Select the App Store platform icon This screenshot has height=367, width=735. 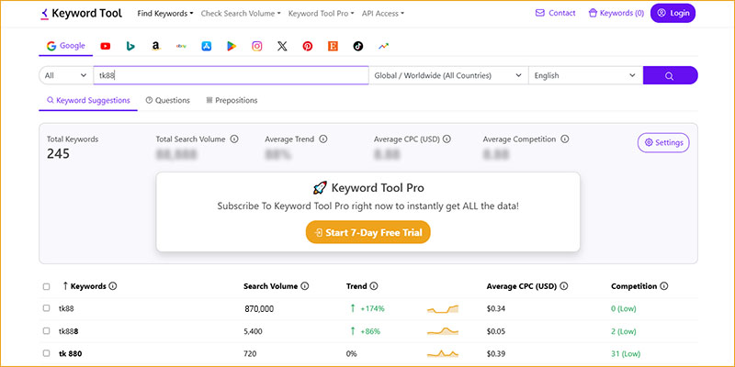tap(206, 46)
